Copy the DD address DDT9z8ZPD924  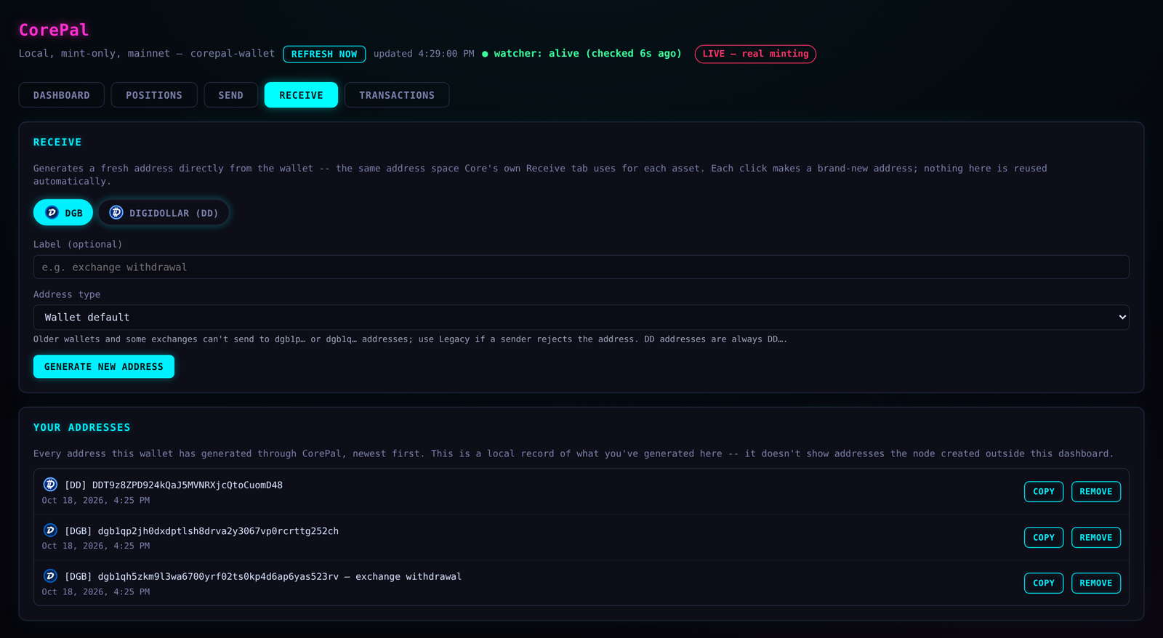1044,491
